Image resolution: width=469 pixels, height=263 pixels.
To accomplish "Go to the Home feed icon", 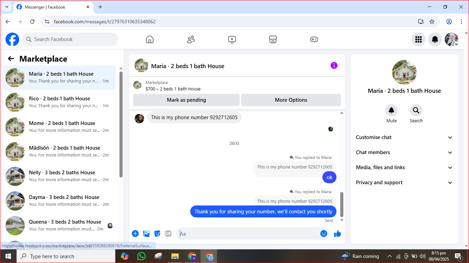I will (x=150, y=39).
